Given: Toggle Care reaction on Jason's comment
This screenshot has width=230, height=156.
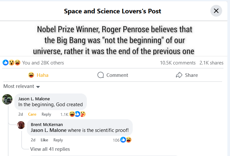Looking at the screenshot, I should pyautogui.click(x=32, y=114).
